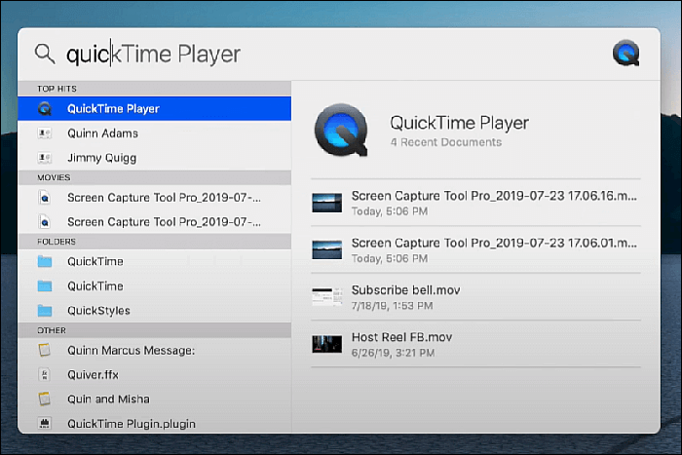Image resolution: width=682 pixels, height=455 pixels.
Task: Select the QuickTime Plugin.plugin result
Action: point(132,424)
